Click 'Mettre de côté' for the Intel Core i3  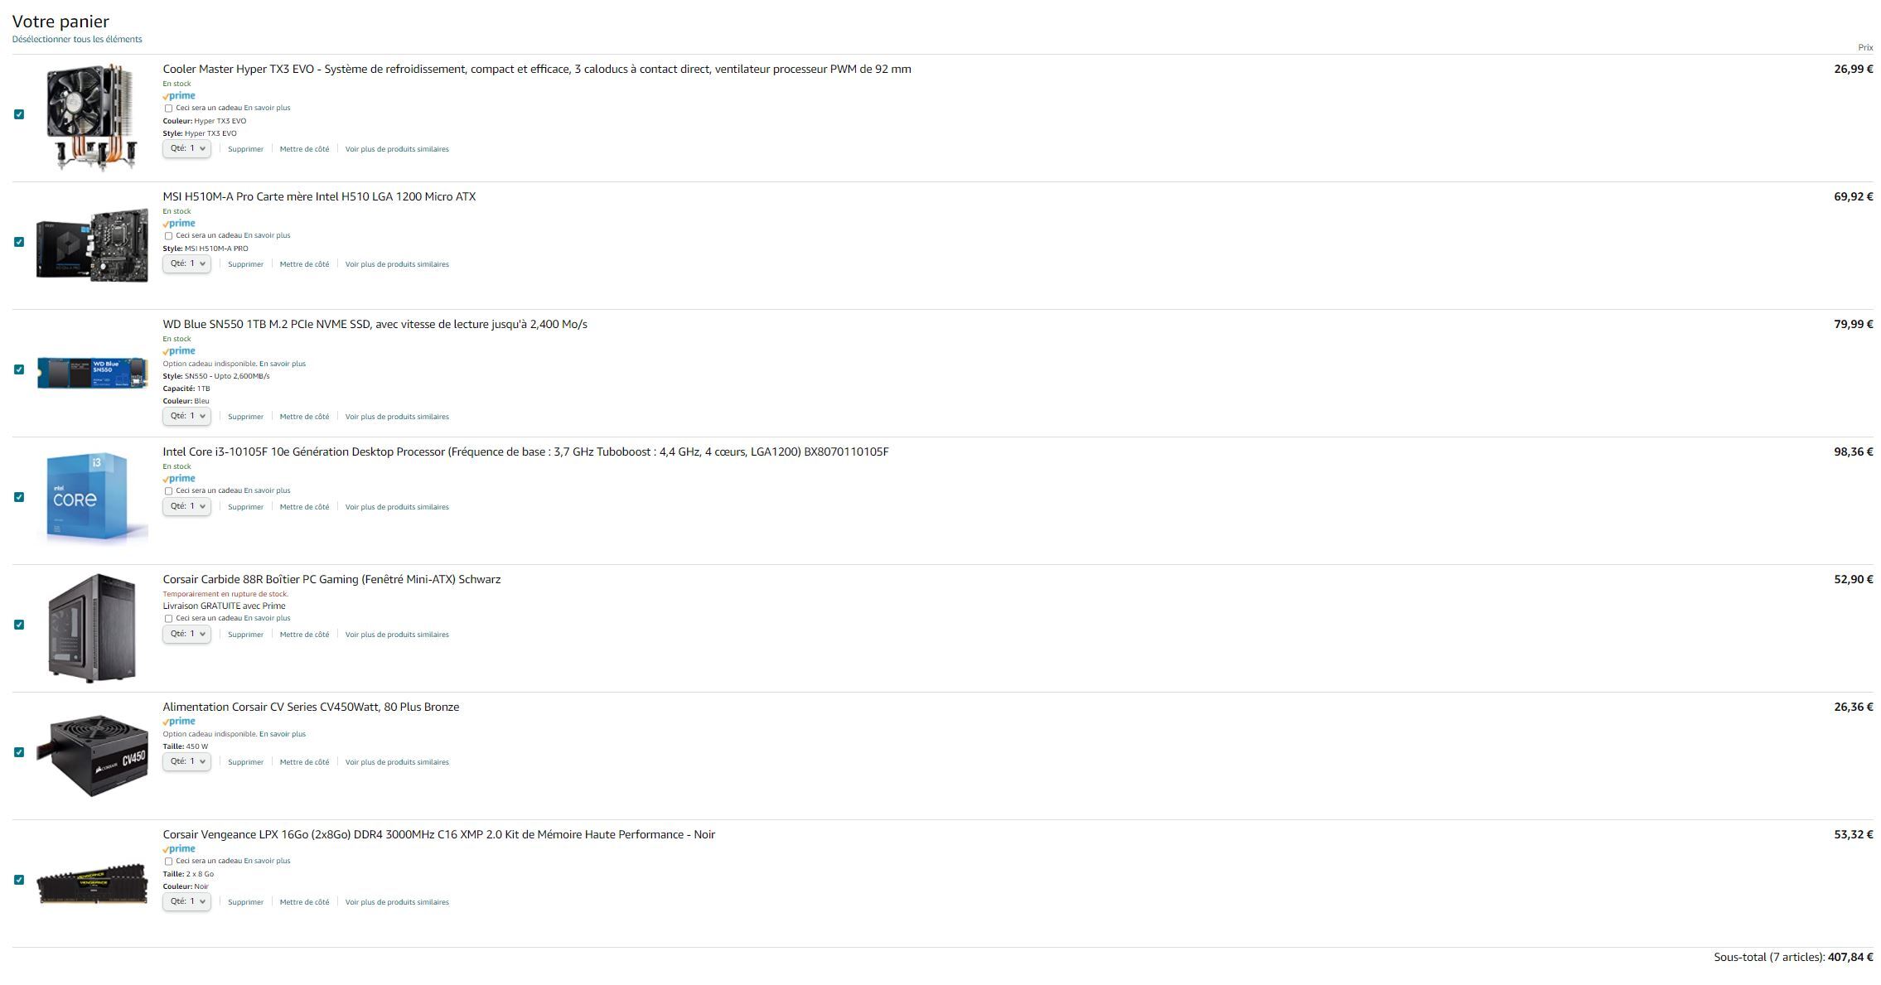tap(304, 507)
